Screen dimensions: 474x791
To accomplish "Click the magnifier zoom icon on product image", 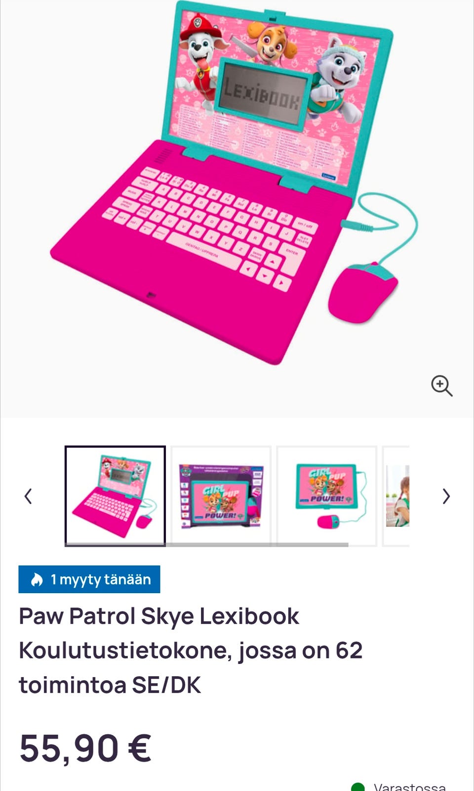I will [441, 385].
